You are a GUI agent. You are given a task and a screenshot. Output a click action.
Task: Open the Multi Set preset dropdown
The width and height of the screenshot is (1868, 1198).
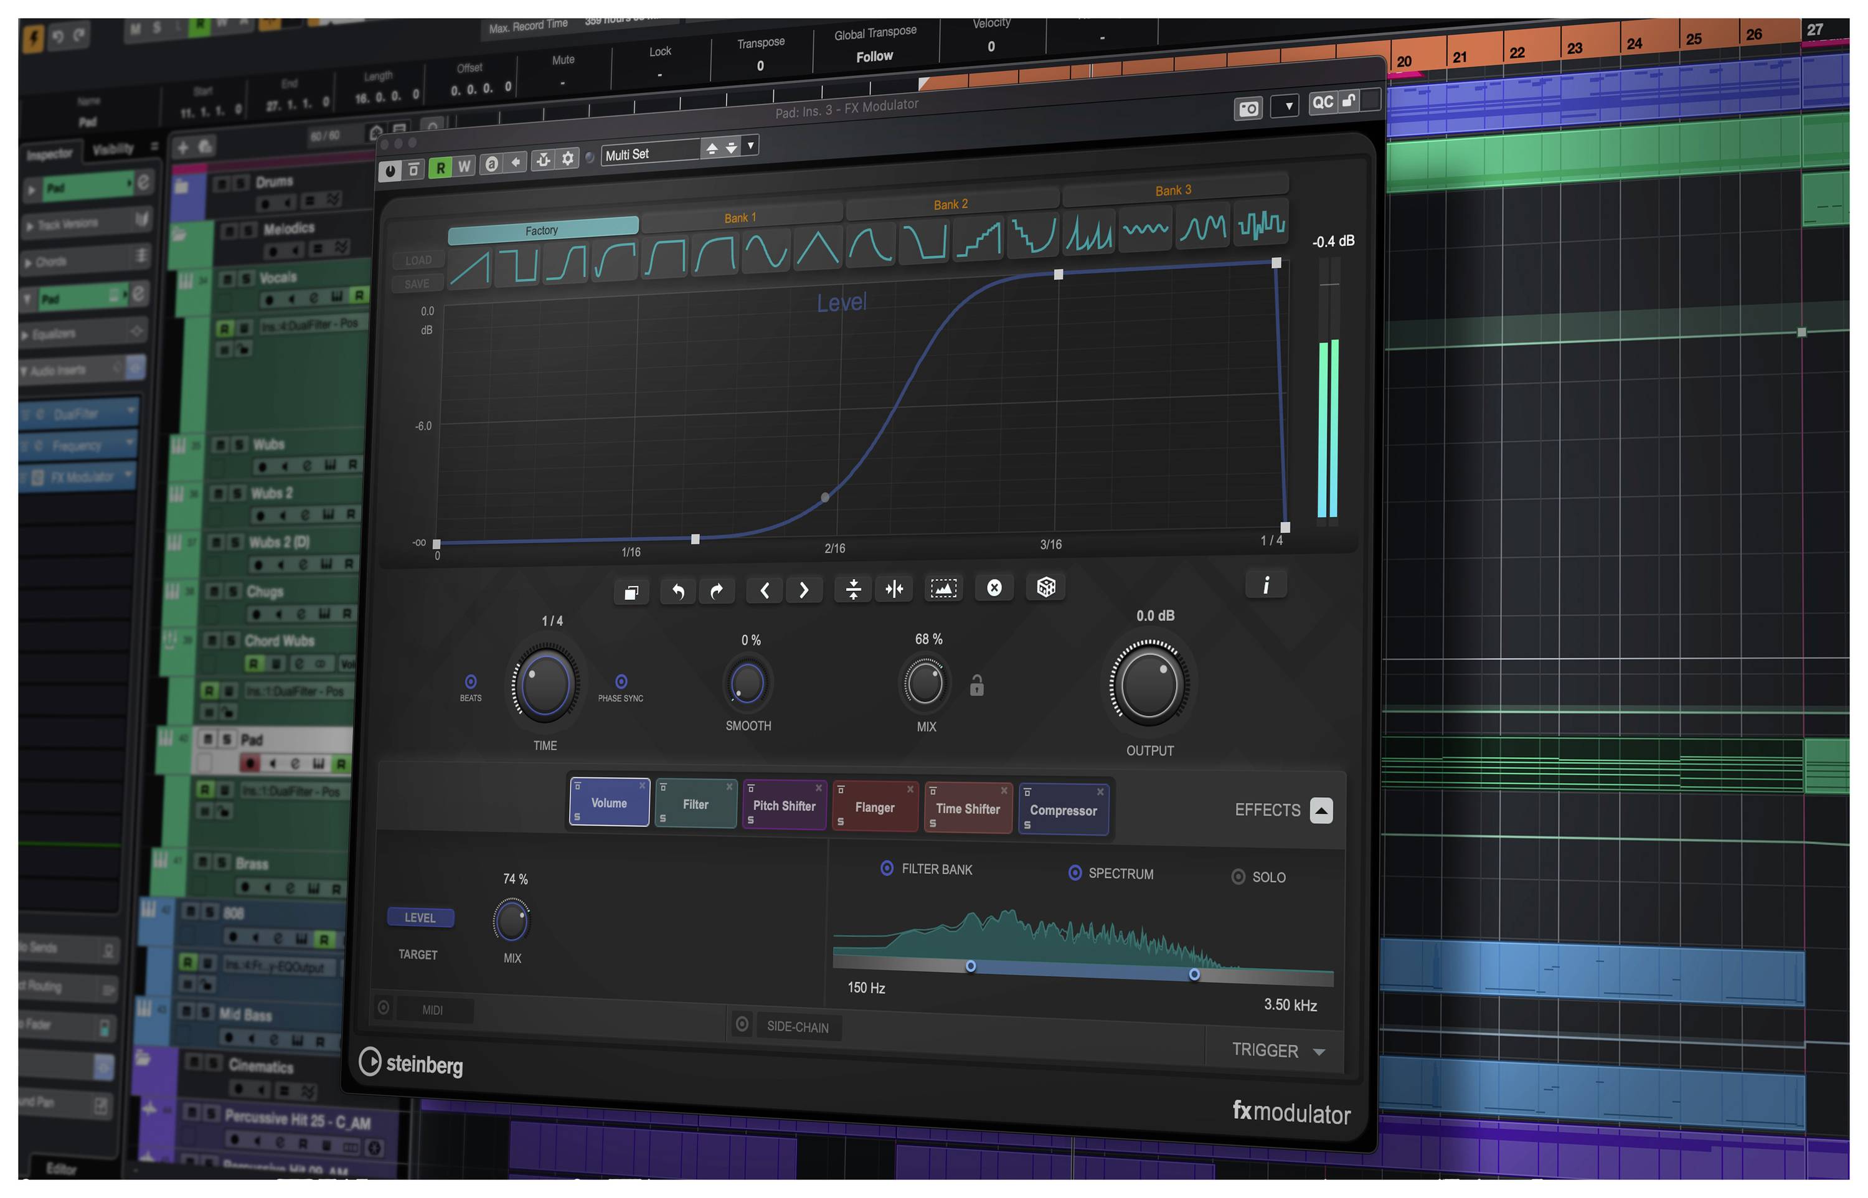pyautogui.click(x=749, y=148)
